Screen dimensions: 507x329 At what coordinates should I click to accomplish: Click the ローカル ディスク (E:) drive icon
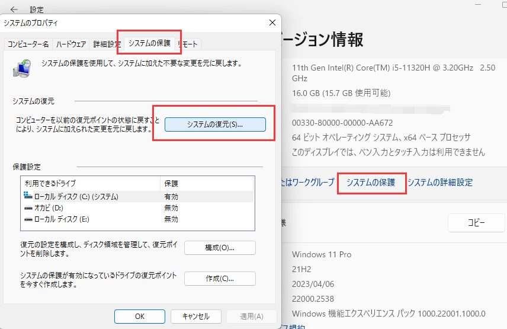[x=28, y=219]
